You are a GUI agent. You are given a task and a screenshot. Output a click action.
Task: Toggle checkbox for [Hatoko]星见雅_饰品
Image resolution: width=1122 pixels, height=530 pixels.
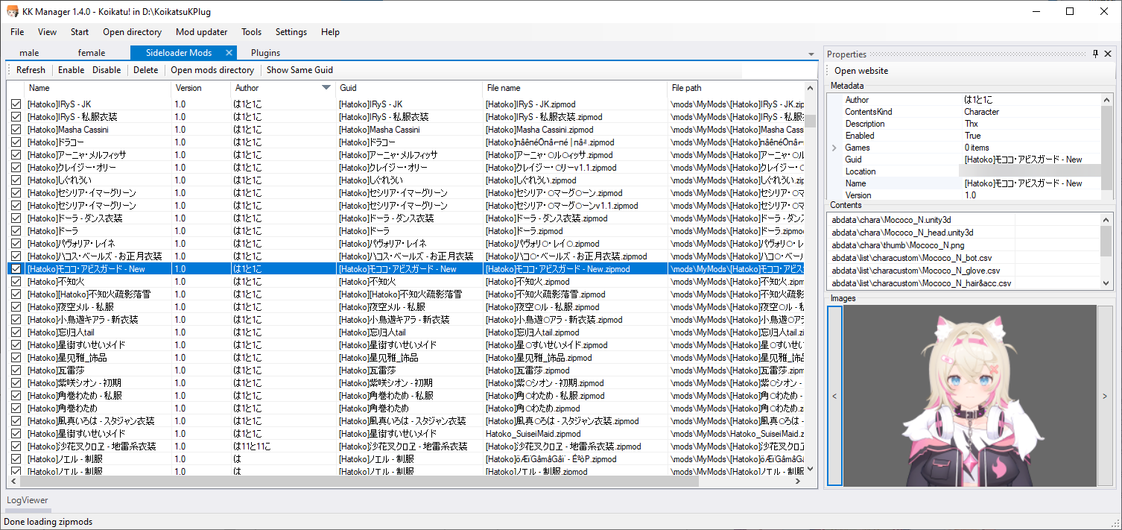pyautogui.click(x=16, y=358)
